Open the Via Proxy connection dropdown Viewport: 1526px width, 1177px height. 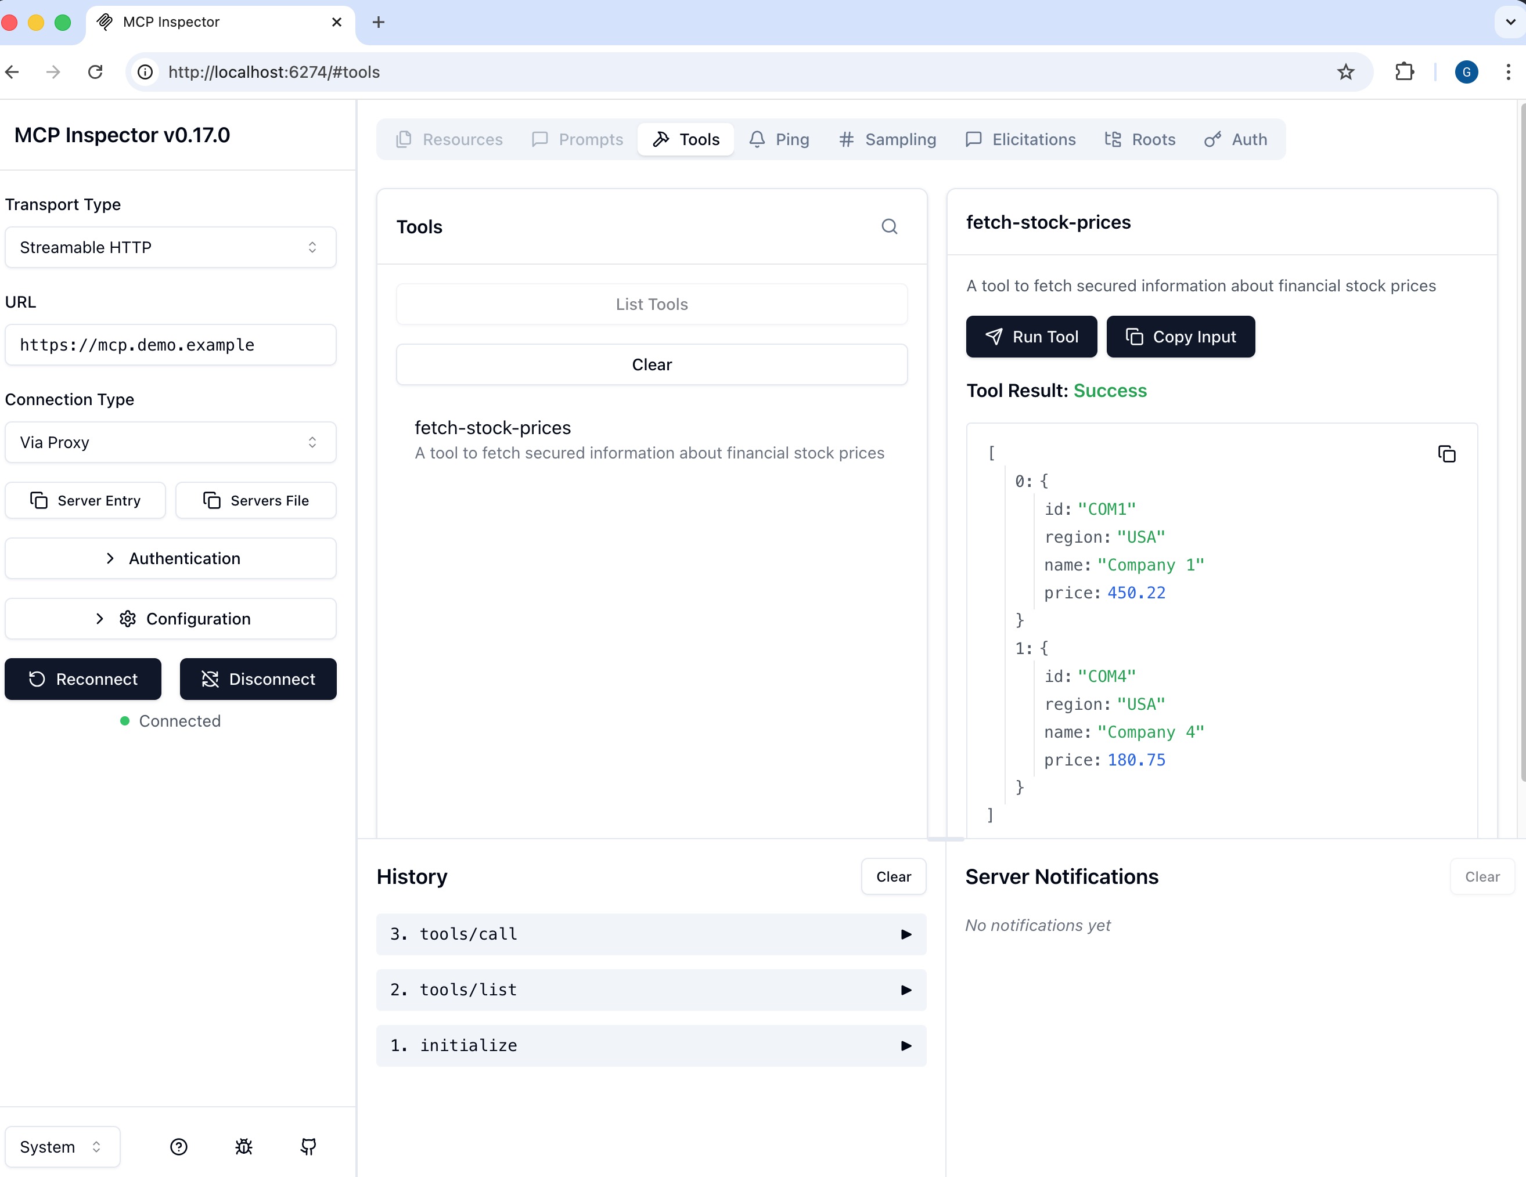(x=171, y=442)
